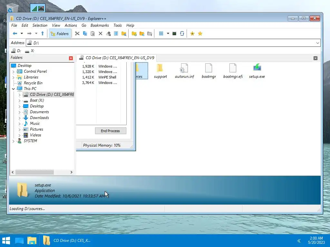The height and width of the screenshot is (247, 330).
Task: Click the End Process button
Action: (x=111, y=131)
